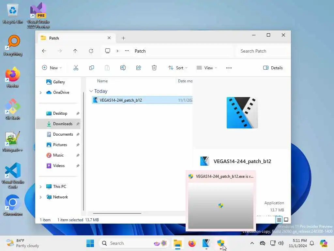Click the Patch breadcrumb in address bar
The image size is (334, 251).
pyautogui.click(x=140, y=51)
